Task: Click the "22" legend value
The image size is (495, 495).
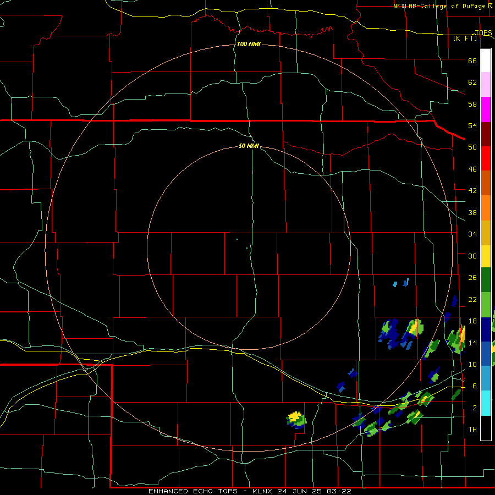Action: coord(472,299)
